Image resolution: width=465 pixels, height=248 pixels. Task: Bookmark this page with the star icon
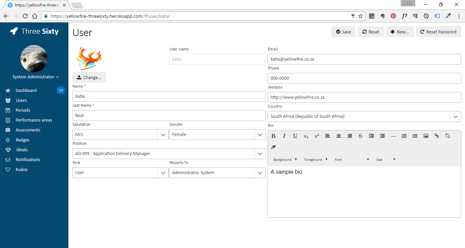tap(360, 16)
